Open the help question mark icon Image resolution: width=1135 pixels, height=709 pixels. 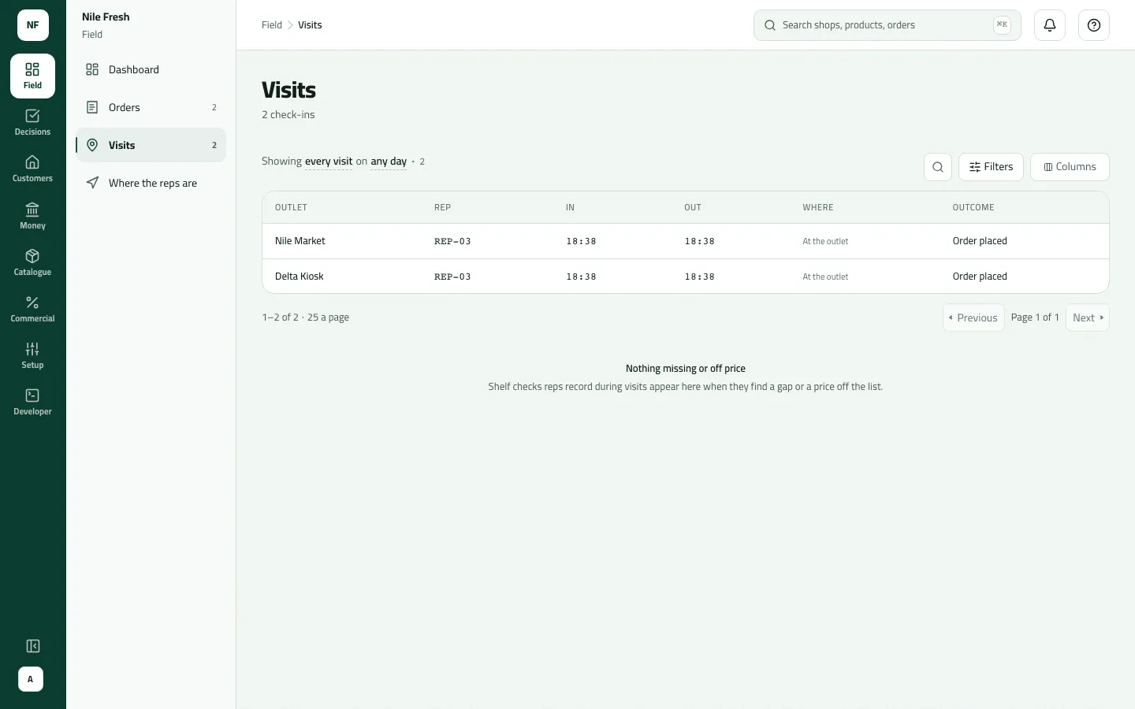coord(1094,25)
